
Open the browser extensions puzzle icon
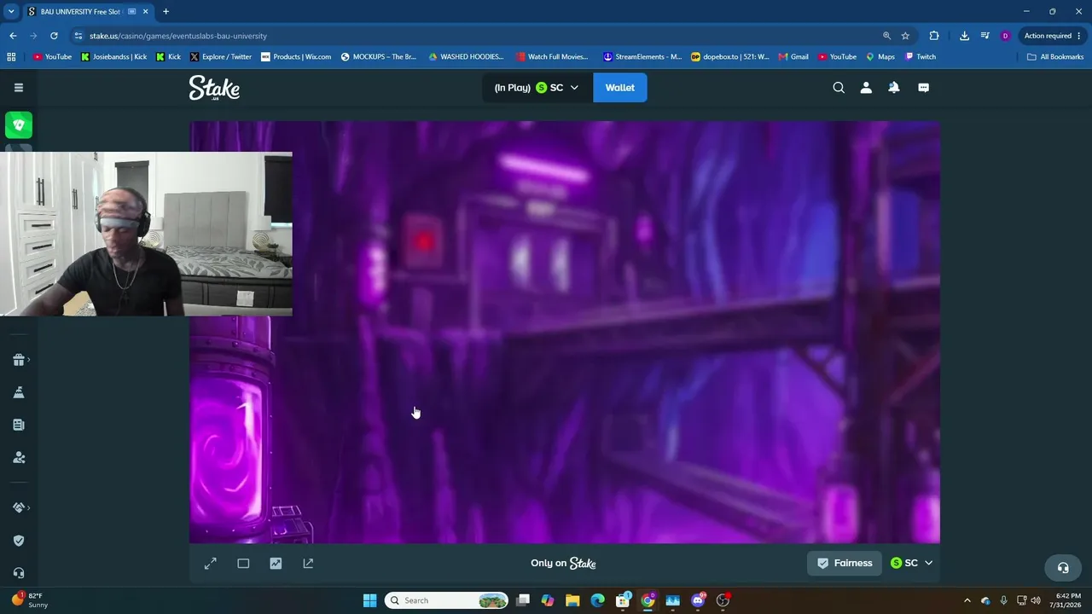934,36
